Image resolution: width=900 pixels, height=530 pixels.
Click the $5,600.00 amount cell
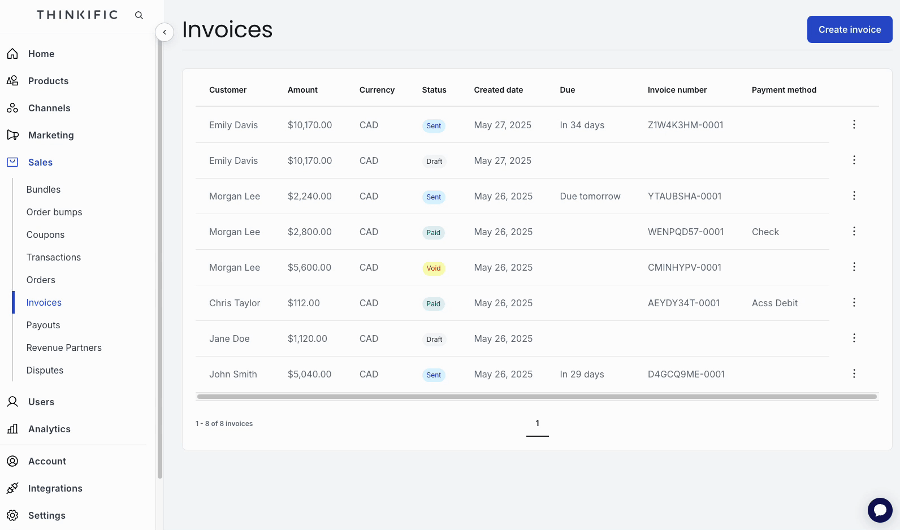(309, 267)
